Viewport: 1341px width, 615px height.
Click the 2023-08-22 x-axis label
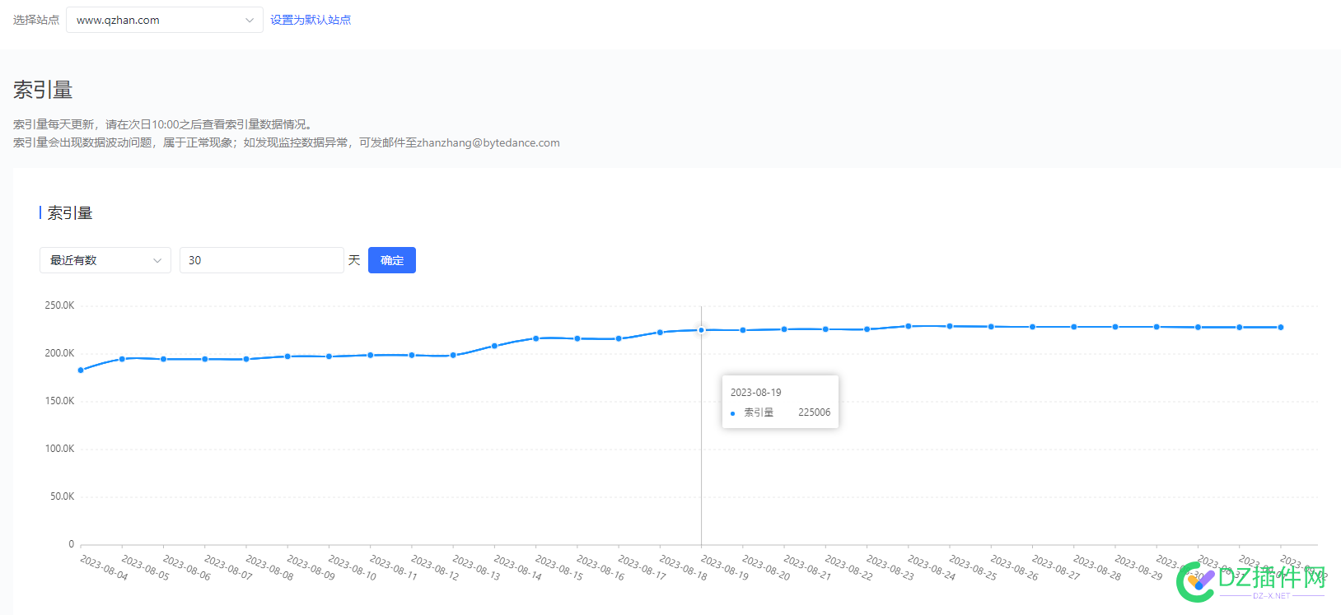[848, 566]
